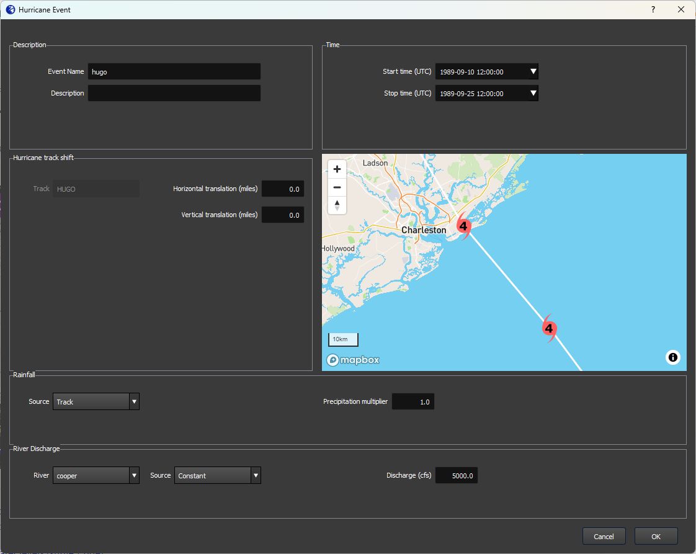Confirm the dialog with OK
The width and height of the screenshot is (696, 554).
click(656, 536)
